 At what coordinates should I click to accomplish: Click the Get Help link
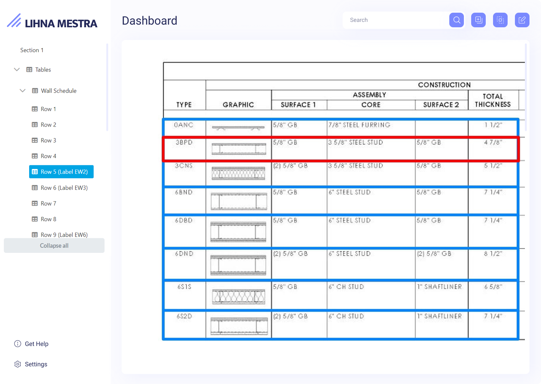coord(36,344)
